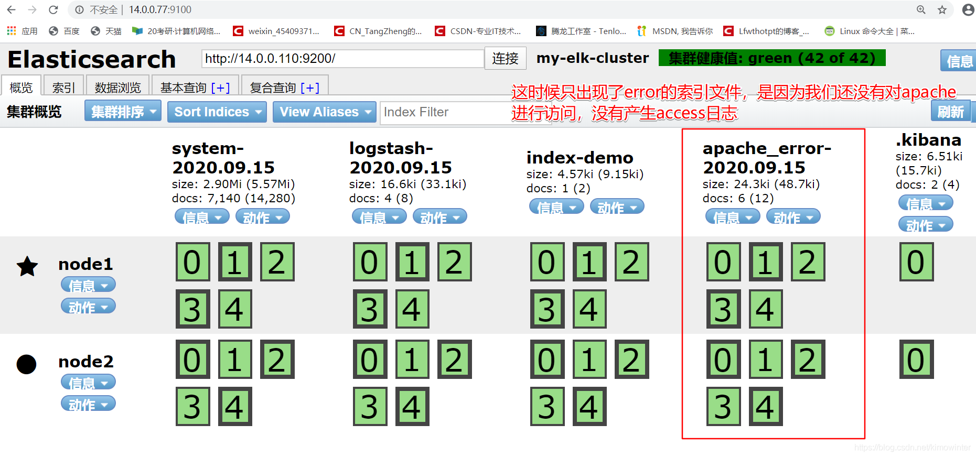Click the Elasticsearch URL input field
Screen dimensions: 976x457
[342, 58]
